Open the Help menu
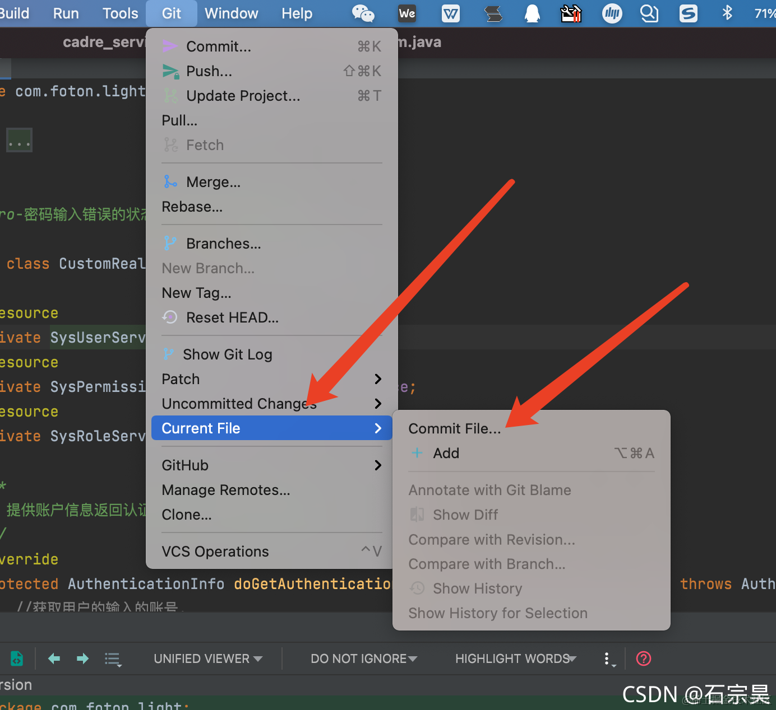 [297, 13]
